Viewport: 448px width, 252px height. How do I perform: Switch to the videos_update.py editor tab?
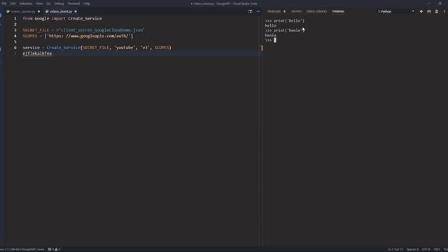pyautogui.click(x=23, y=12)
